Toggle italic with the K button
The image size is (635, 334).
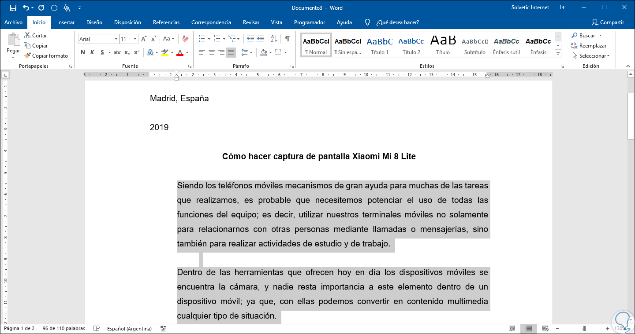tap(92, 52)
